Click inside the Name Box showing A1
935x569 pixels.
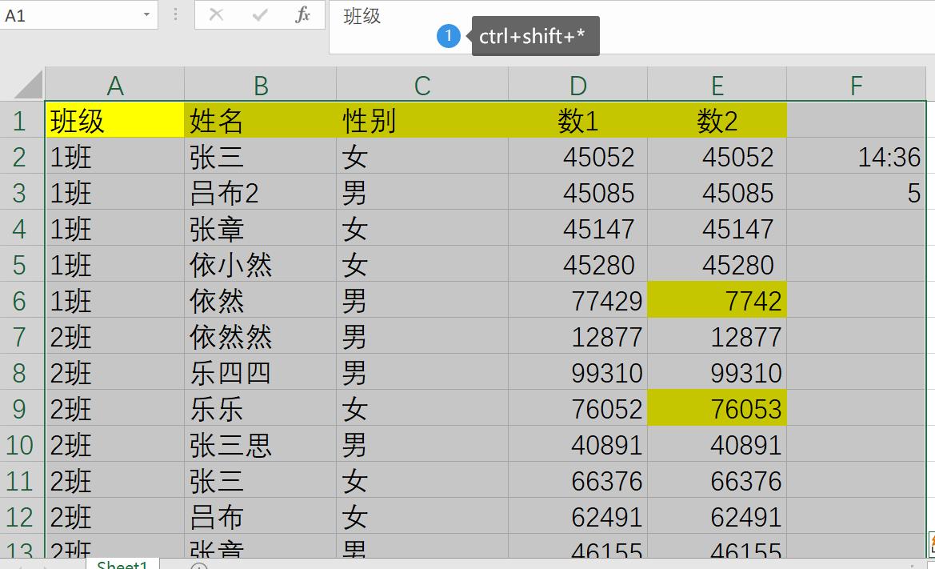click(72, 15)
